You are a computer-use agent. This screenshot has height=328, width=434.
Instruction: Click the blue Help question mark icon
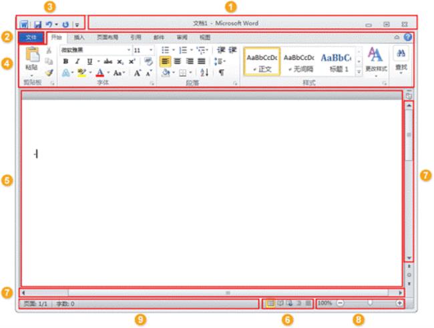[x=408, y=37]
